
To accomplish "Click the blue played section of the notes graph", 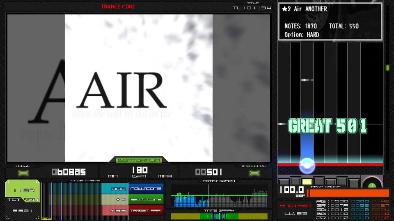I will [x=190, y=200].
